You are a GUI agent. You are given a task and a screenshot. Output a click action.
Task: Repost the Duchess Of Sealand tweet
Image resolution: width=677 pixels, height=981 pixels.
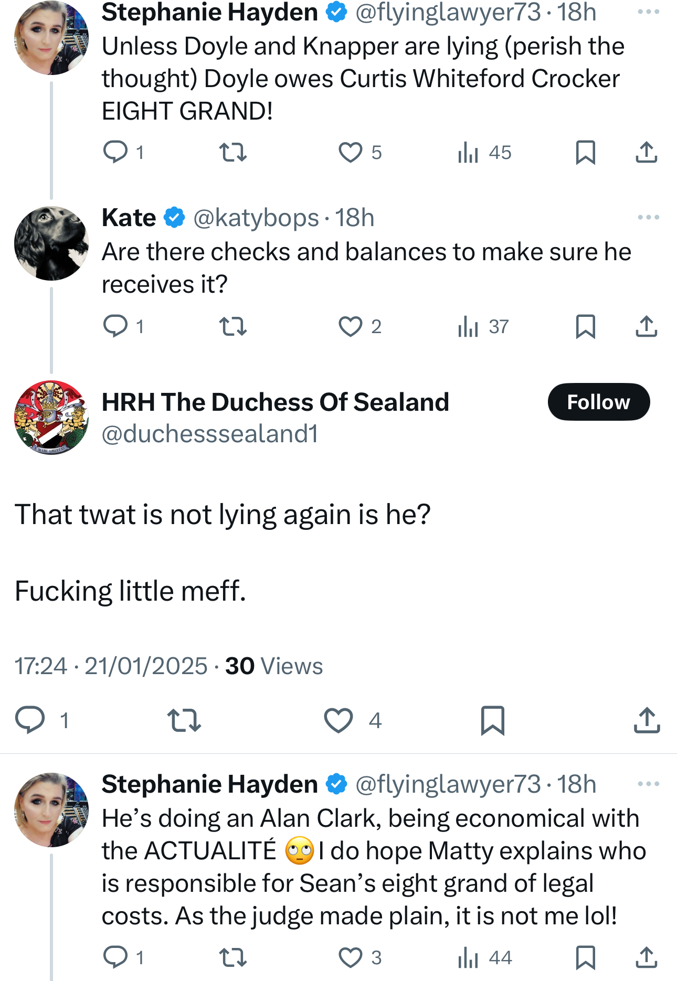pyautogui.click(x=184, y=720)
